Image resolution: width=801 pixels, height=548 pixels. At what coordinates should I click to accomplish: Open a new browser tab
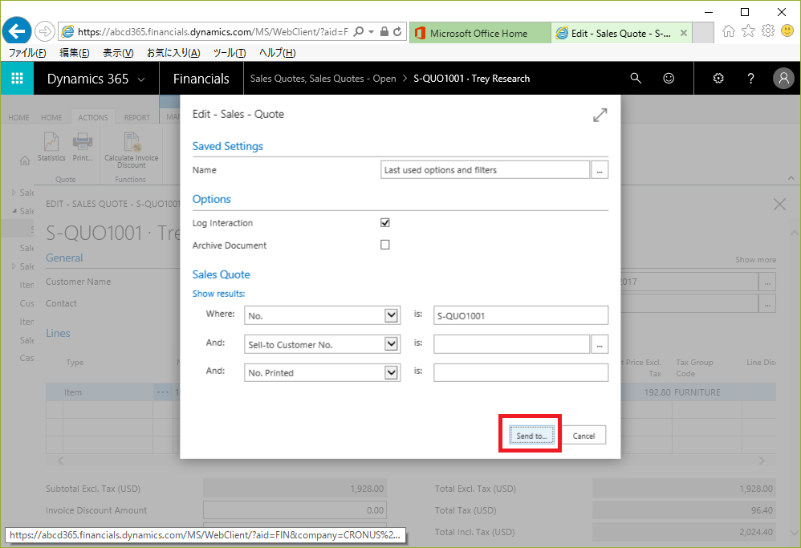[x=703, y=33]
